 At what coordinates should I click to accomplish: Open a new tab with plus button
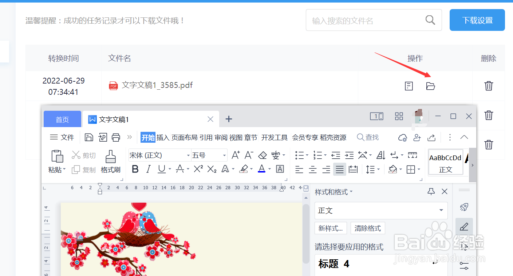coord(229,119)
